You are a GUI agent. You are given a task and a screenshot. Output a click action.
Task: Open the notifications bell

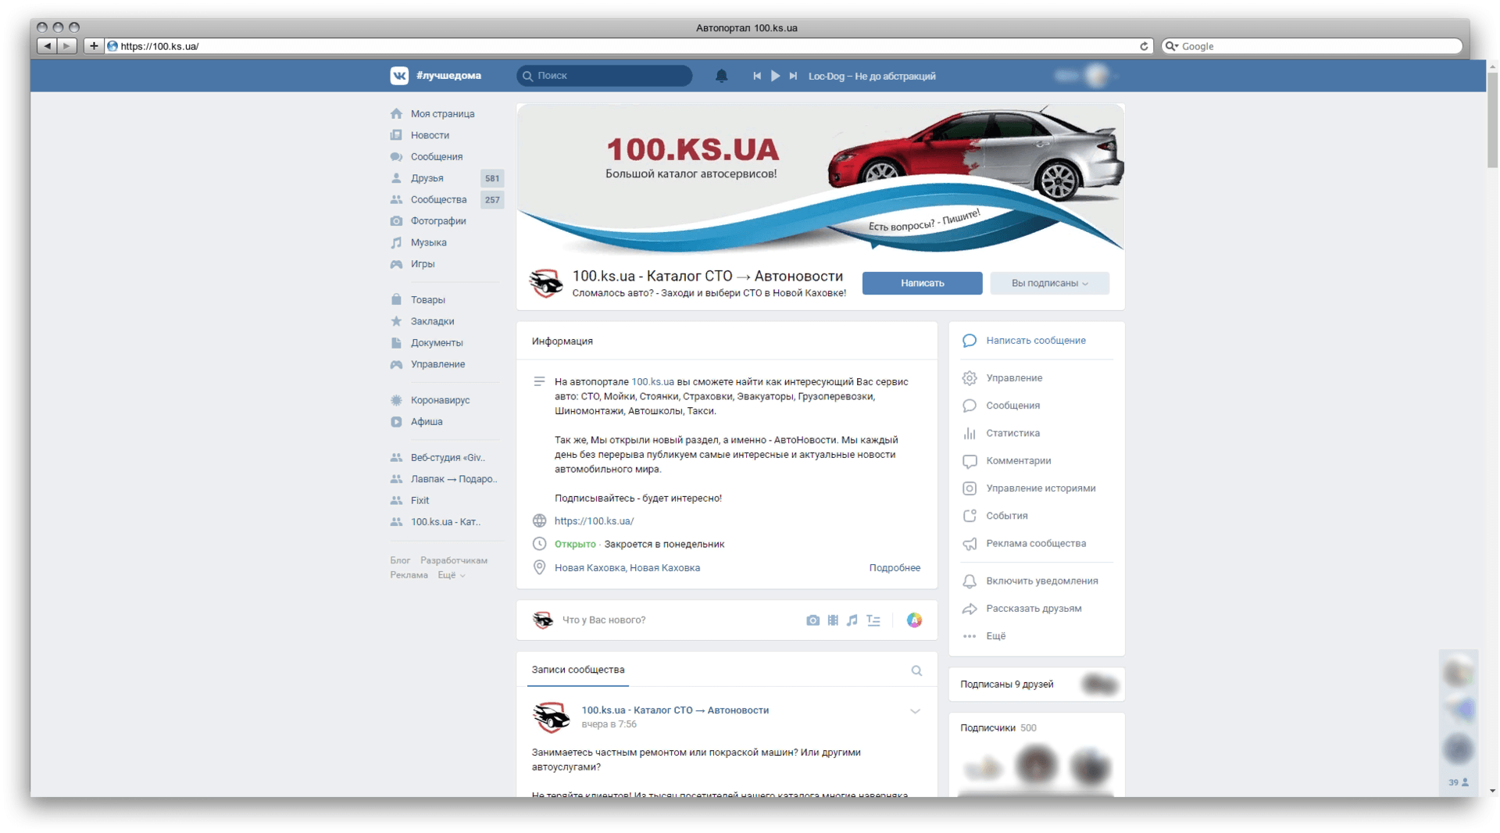pyautogui.click(x=721, y=76)
